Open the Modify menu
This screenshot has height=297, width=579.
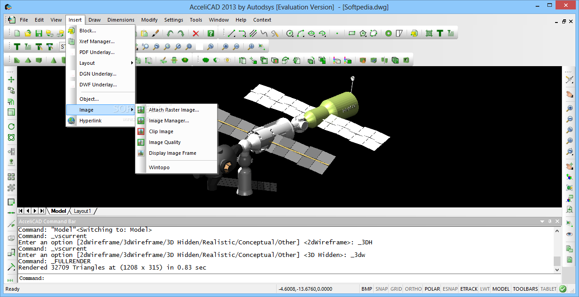149,20
